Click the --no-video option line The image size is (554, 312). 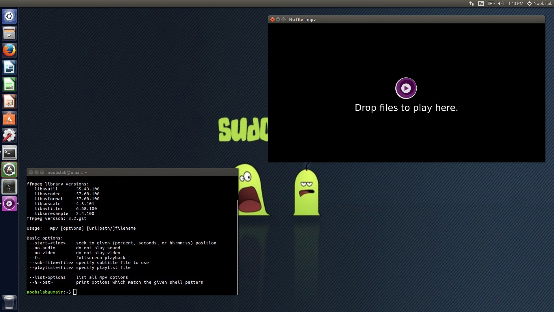tap(75, 253)
